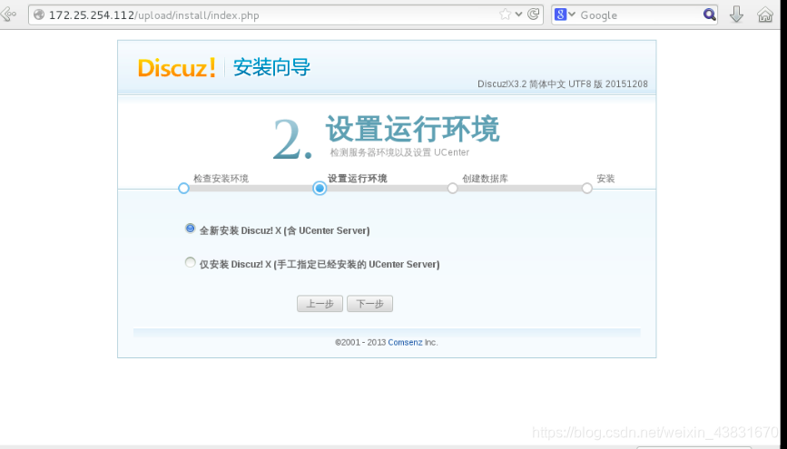Click label 全新安装 Discuz! X (含 UCenter Server)
The width and height of the screenshot is (787, 449).
pyautogui.click(x=285, y=230)
